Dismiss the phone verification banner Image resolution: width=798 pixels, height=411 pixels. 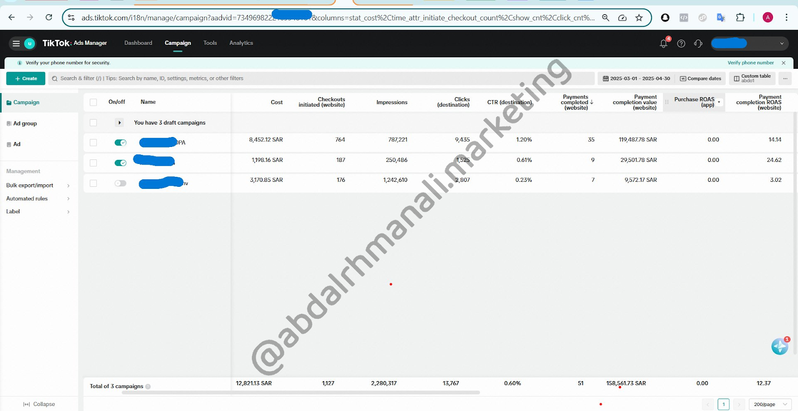coord(784,63)
